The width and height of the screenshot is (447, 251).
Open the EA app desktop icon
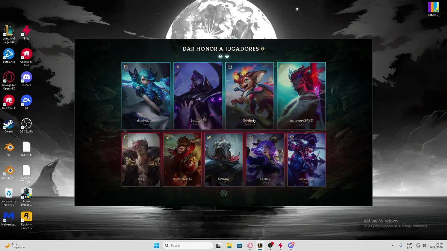click(x=27, y=102)
